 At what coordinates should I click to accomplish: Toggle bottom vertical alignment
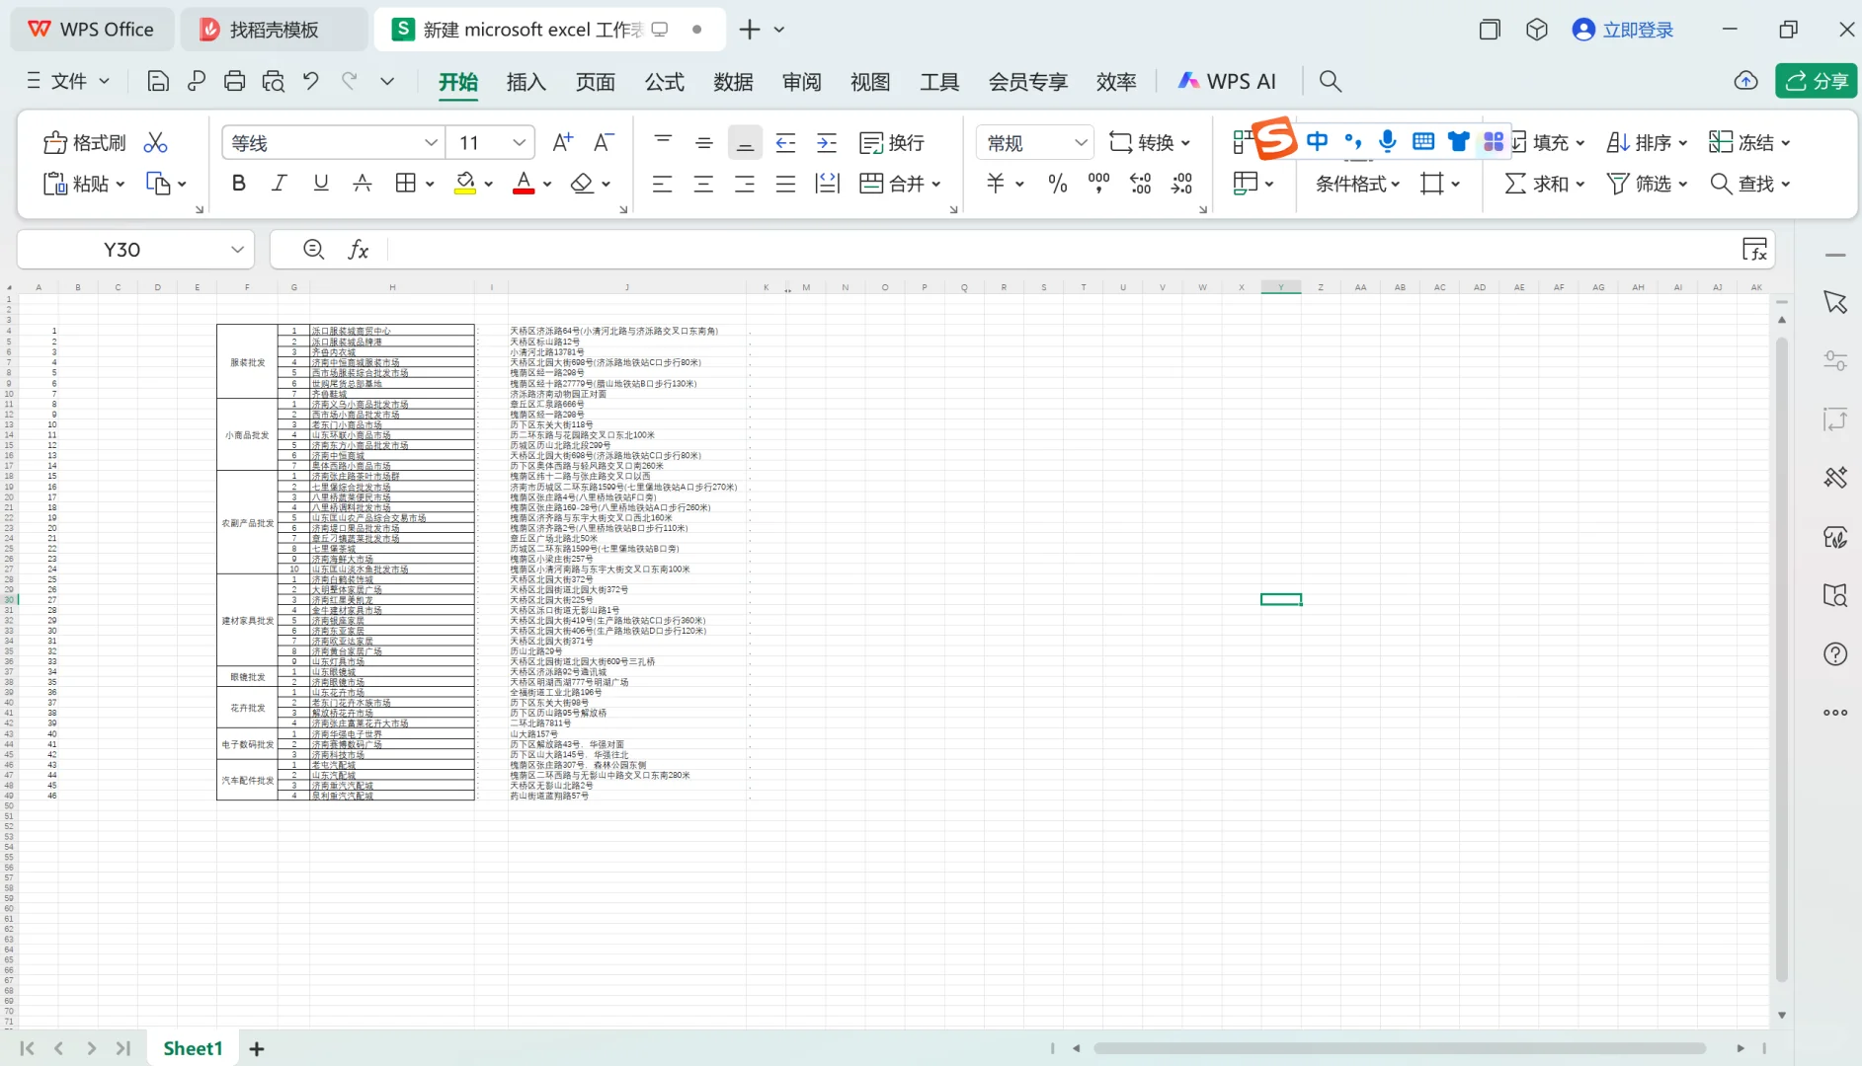(x=745, y=143)
